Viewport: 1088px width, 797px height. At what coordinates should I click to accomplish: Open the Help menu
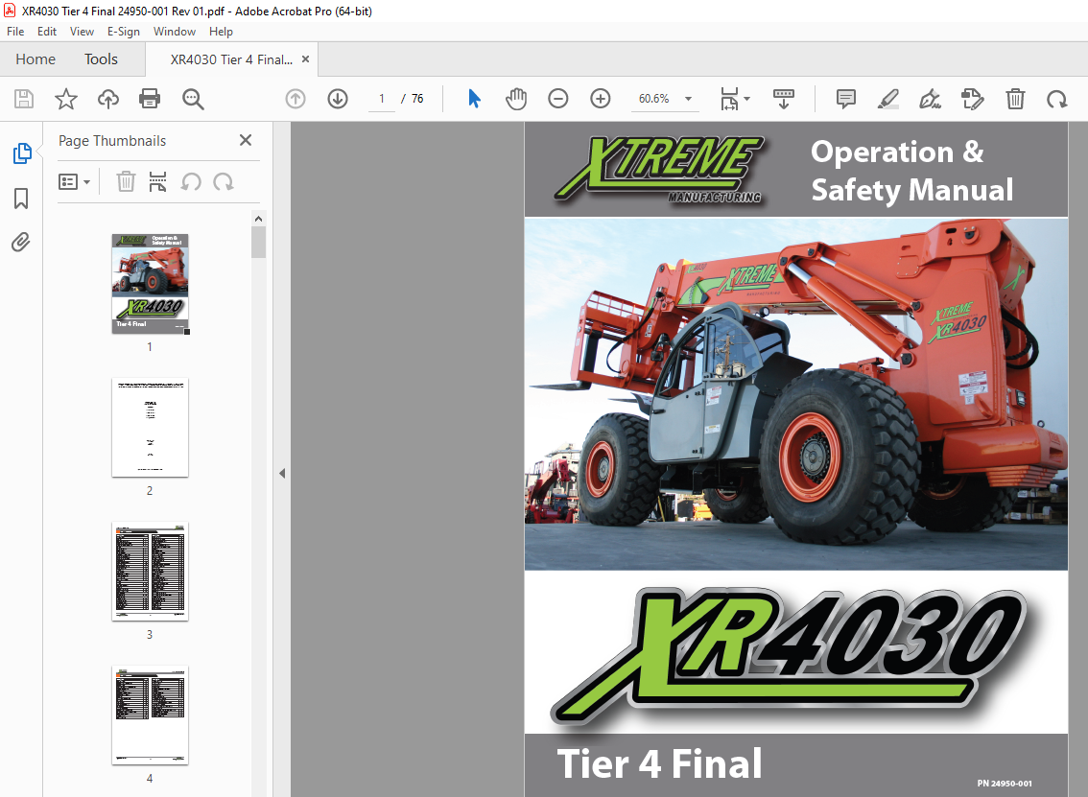point(221,32)
